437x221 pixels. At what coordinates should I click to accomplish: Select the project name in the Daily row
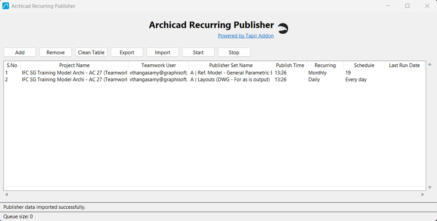click(x=74, y=79)
